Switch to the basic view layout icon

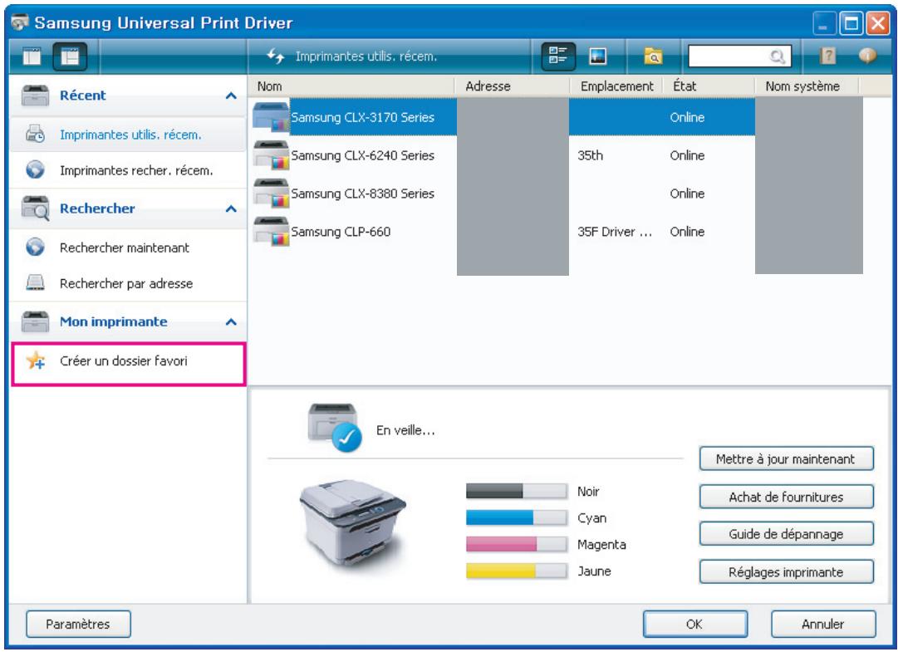pyautogui.click(x=32, y=56)
